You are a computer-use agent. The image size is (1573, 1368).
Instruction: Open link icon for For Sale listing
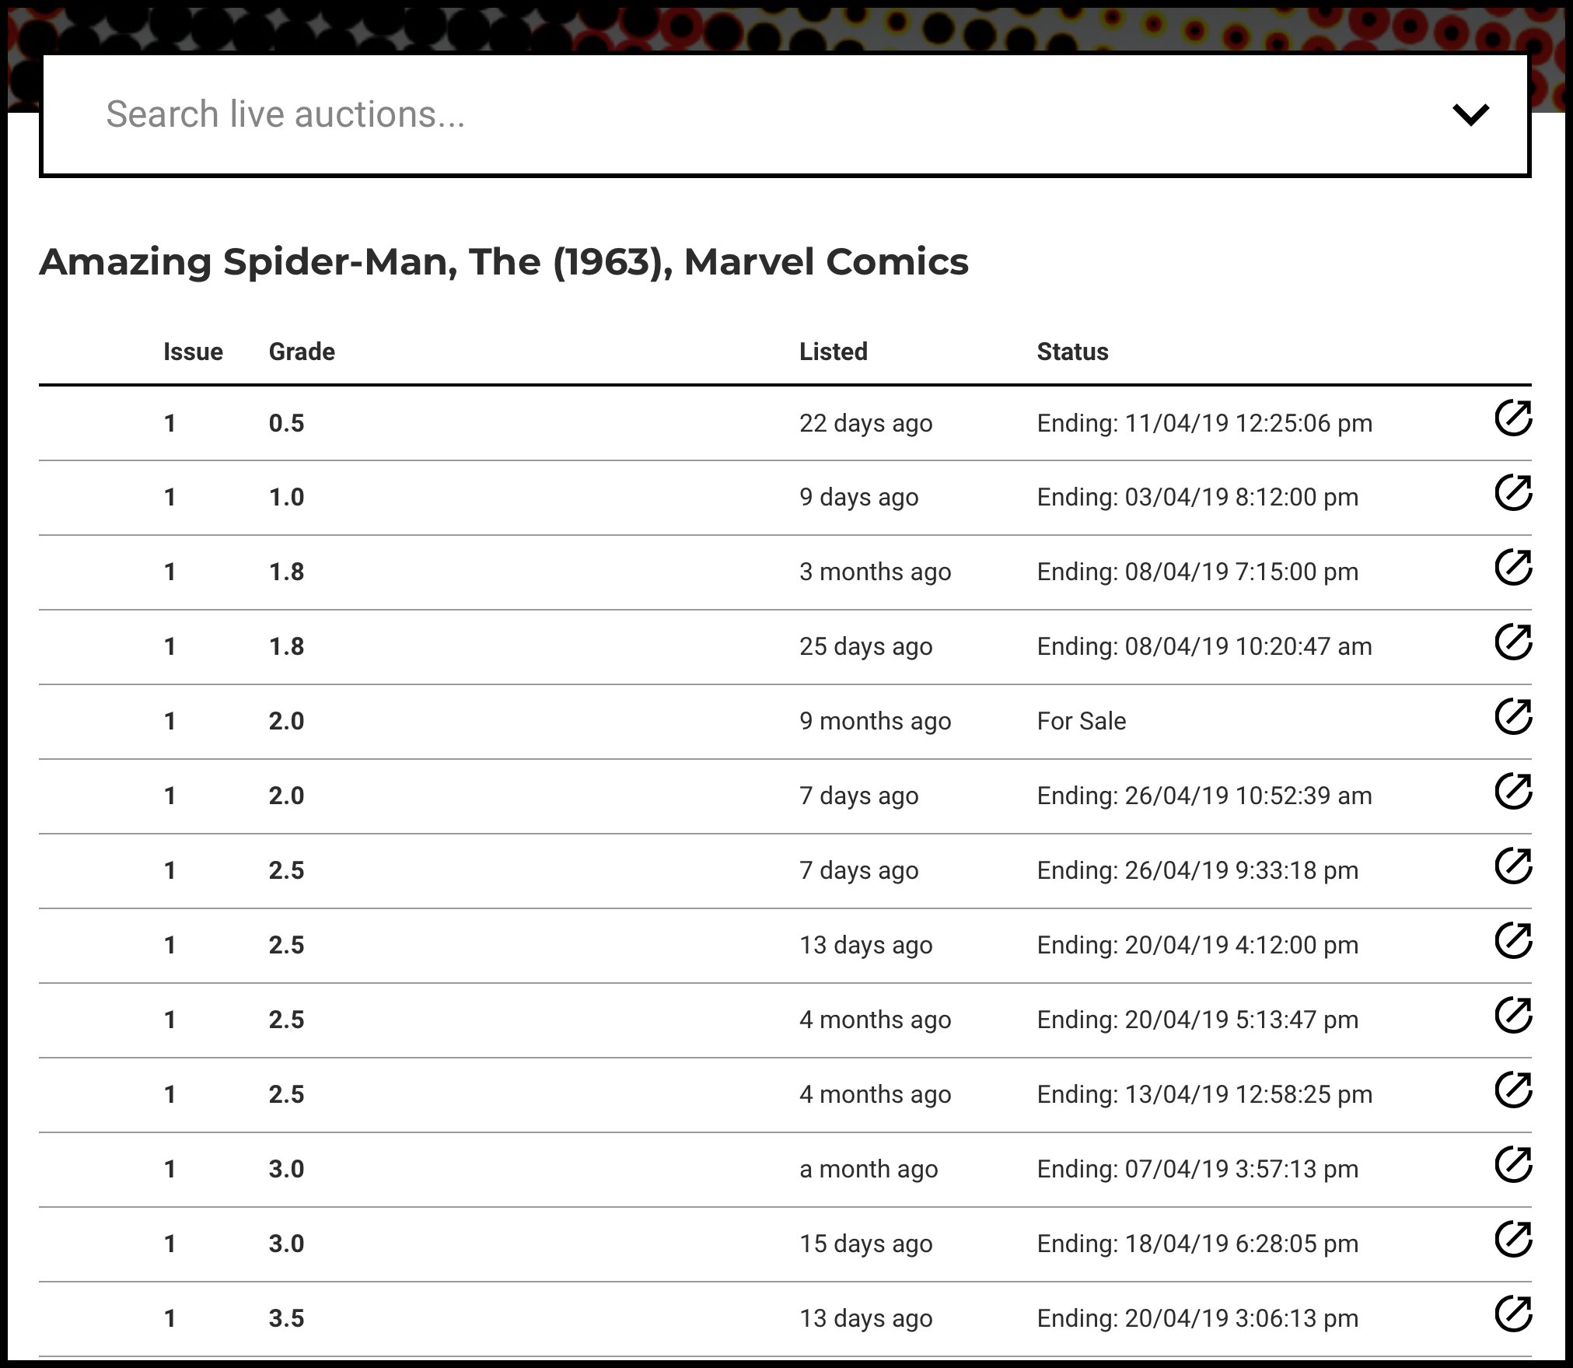click(x=1513, y=717)
